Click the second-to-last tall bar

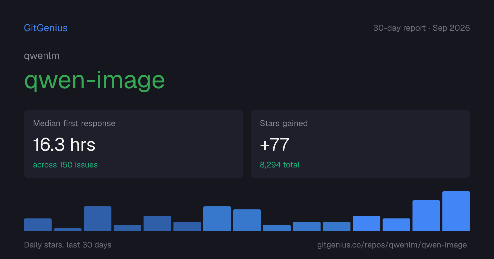pos(426,216)
